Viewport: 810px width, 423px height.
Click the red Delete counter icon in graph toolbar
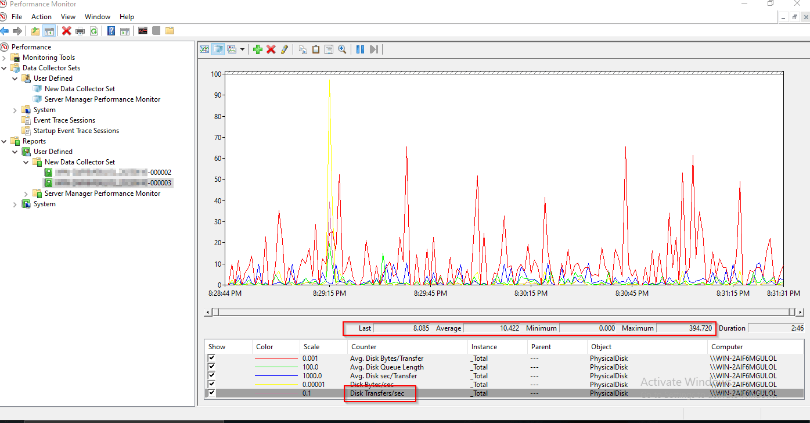pyautogui.click(x=271, y=49)
